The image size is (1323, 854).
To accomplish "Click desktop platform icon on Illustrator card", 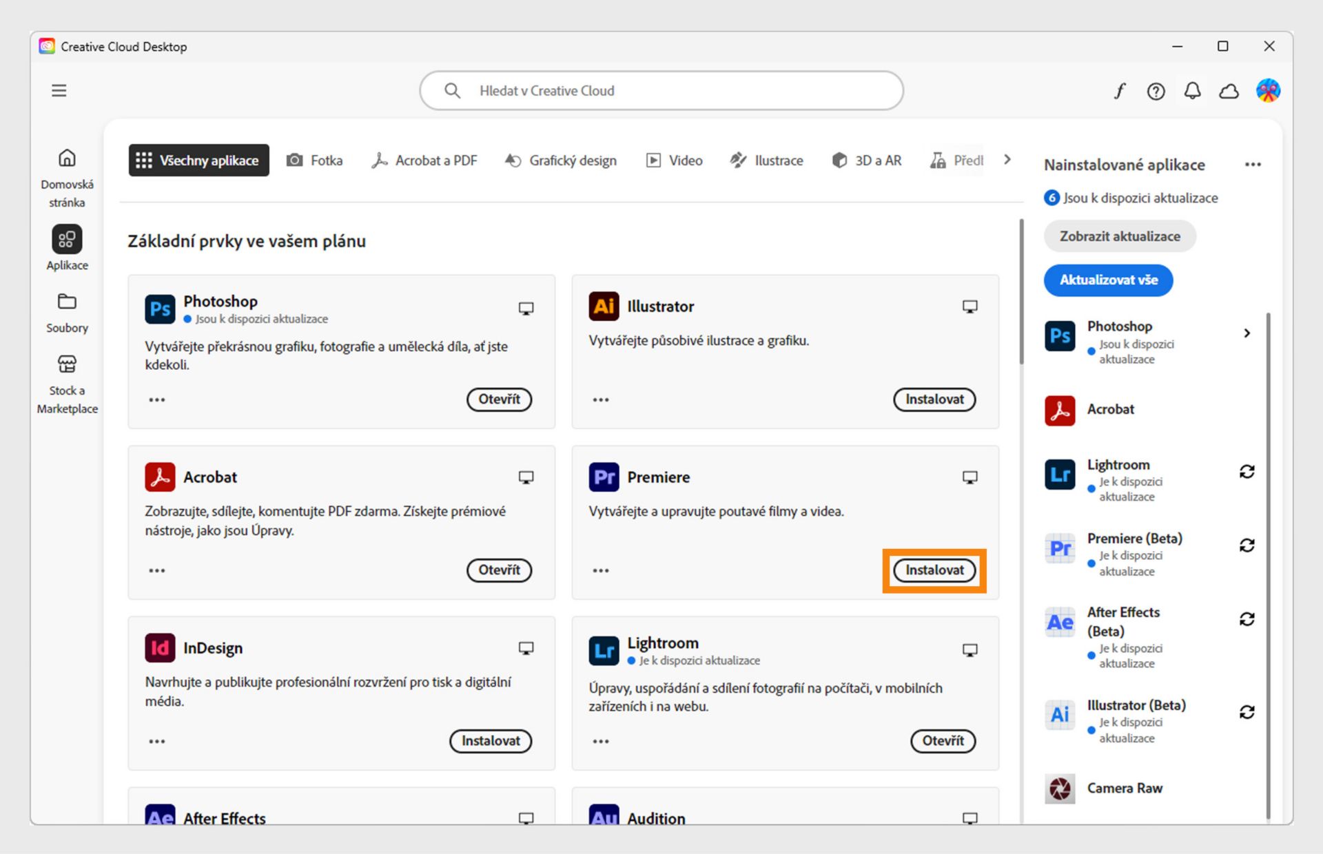I will (x=970, y=306).
